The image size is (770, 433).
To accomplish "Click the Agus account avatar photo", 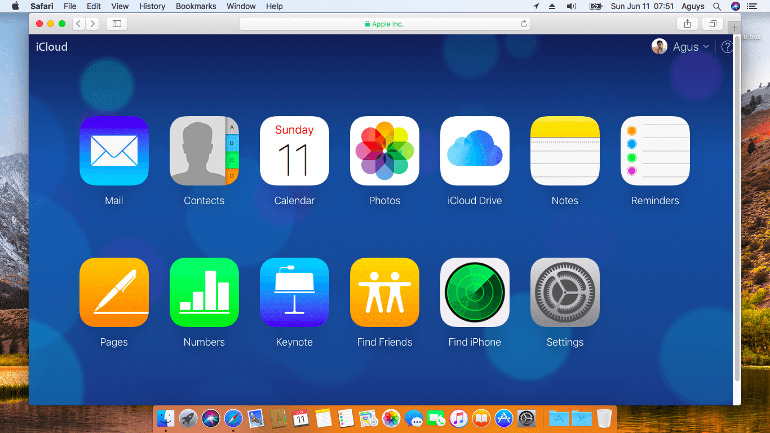I will (x=660, y=47).
